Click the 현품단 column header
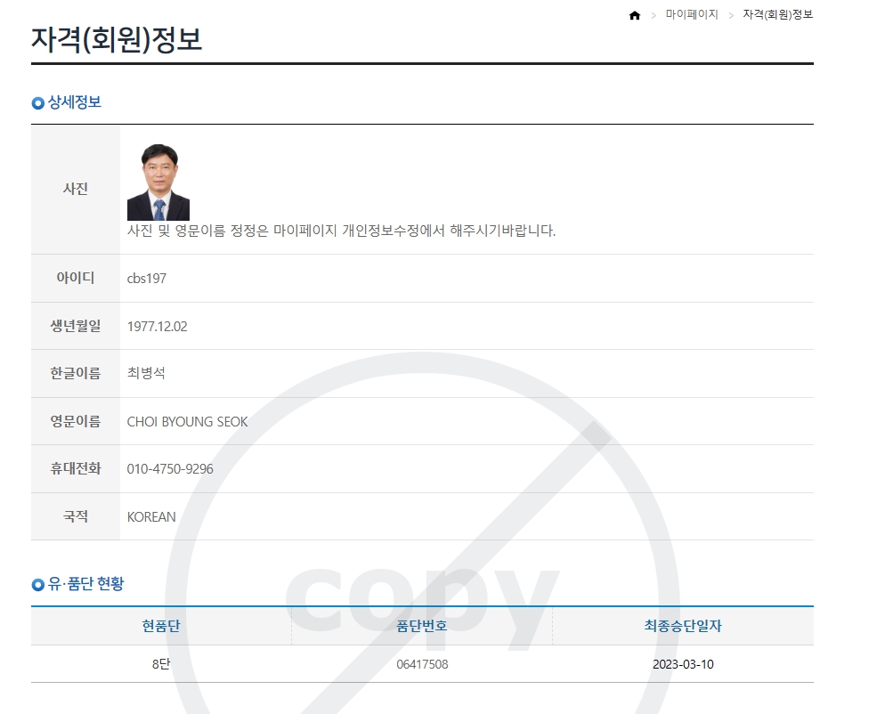Viewport: 877px width, 714px height. 161,626
